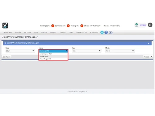Select Niketan (ASM) option in the list

(53, 56)
